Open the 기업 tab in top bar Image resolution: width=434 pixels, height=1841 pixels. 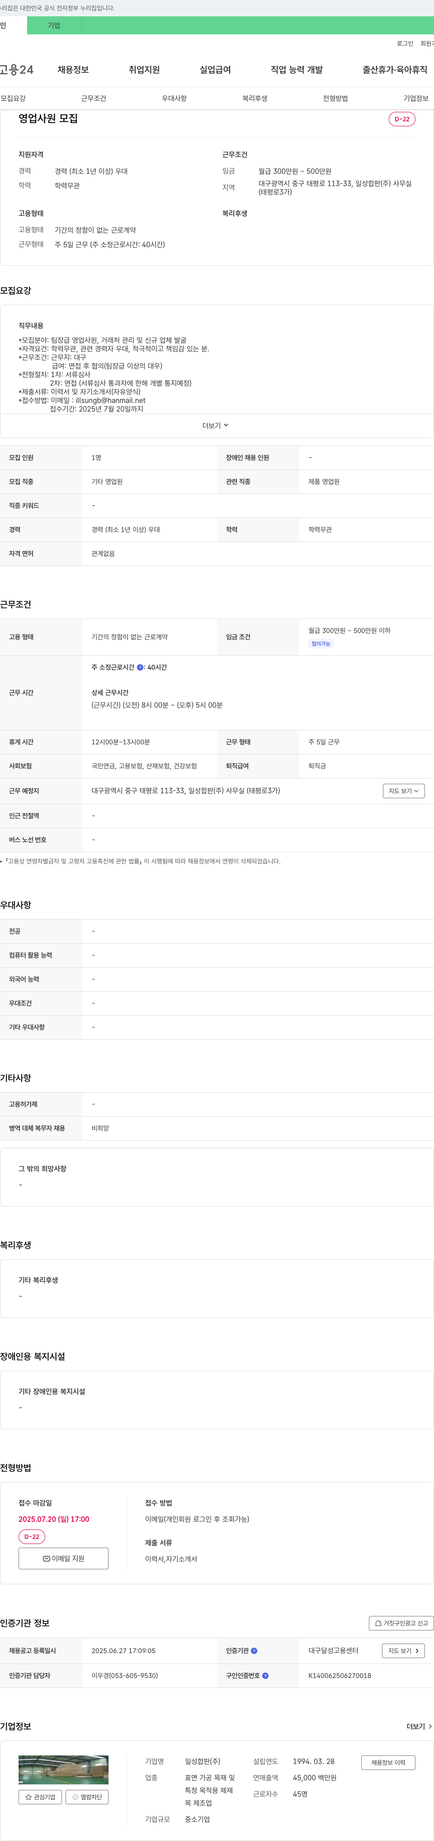click(x=54, y=25)
